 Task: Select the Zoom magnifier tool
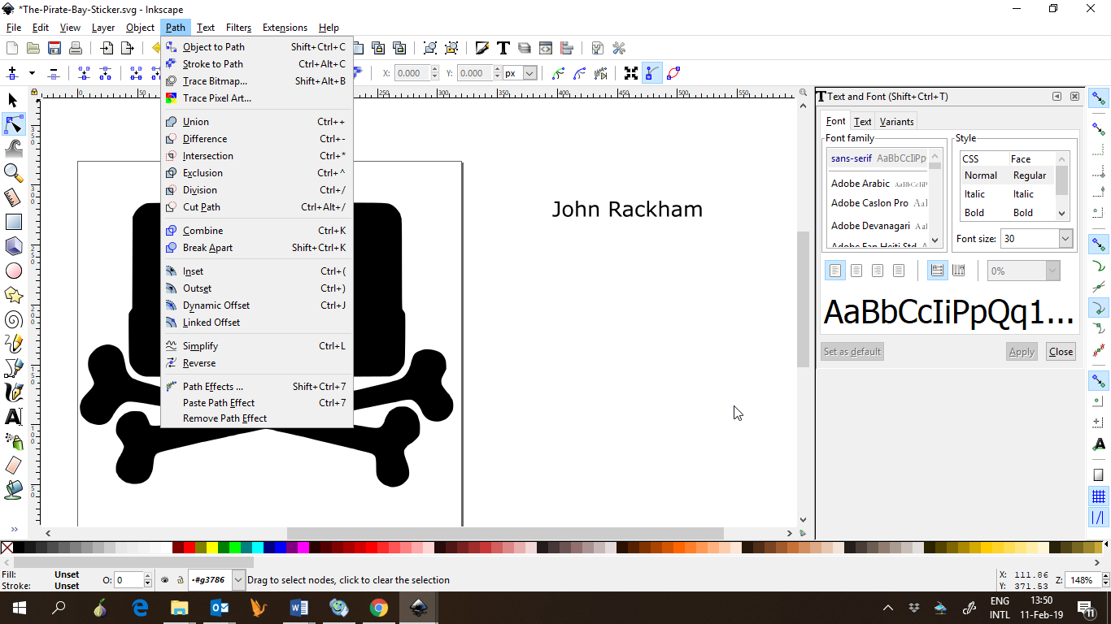[13, 172]
